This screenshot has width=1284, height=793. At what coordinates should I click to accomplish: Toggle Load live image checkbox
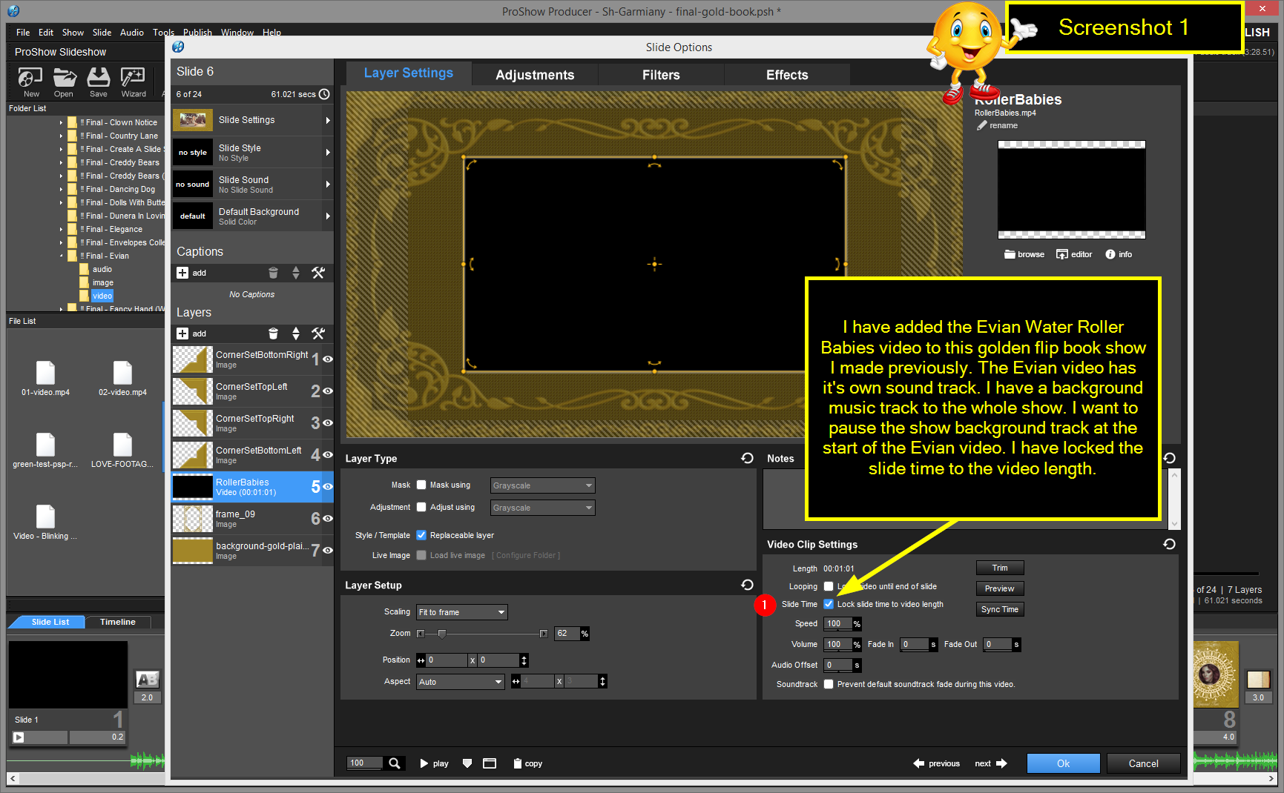coord(421,555)
